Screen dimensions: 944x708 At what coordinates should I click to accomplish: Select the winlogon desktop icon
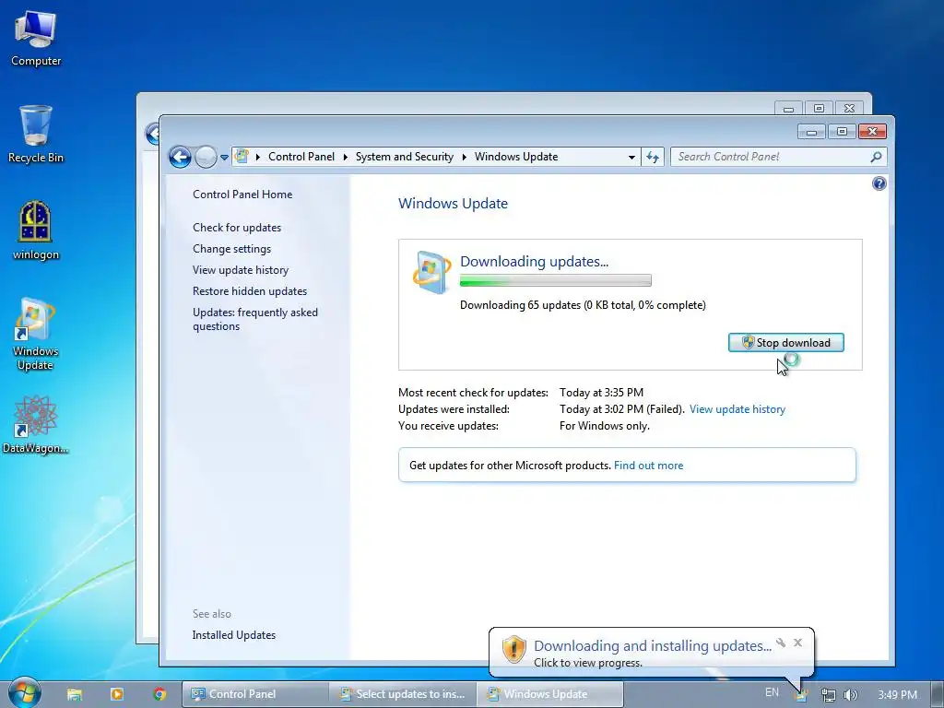pos(36,231)
